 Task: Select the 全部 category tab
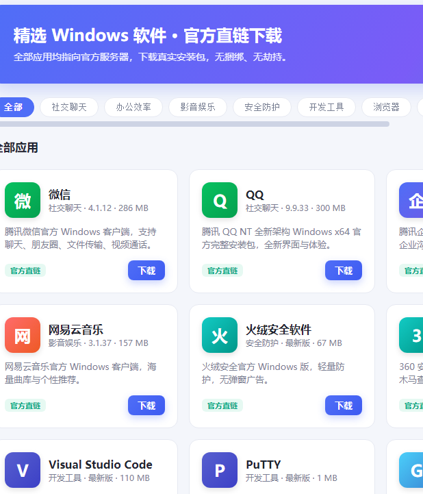16,107
